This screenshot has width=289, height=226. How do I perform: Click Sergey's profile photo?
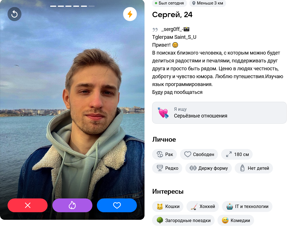72,103
